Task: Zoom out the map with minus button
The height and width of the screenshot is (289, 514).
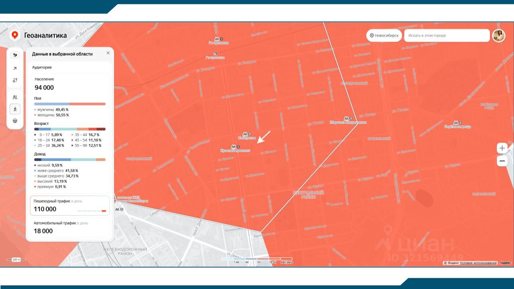Action: pyautogui.click(x=502, y=161)
